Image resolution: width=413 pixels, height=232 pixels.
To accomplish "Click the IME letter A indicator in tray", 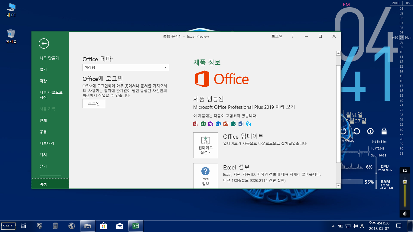I will click(362, 226).
